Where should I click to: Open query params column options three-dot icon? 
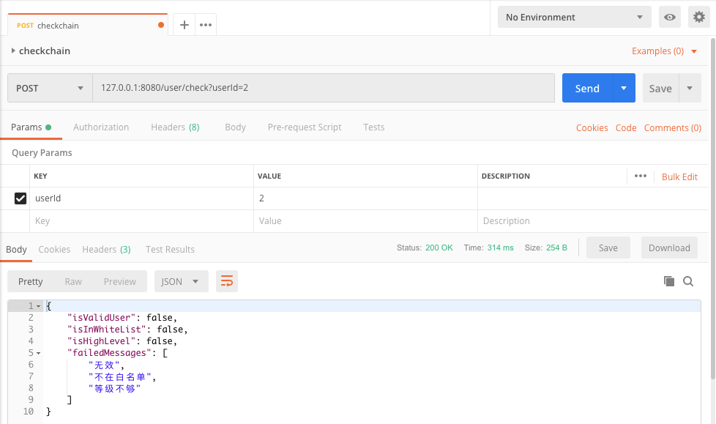click(640, 176)
